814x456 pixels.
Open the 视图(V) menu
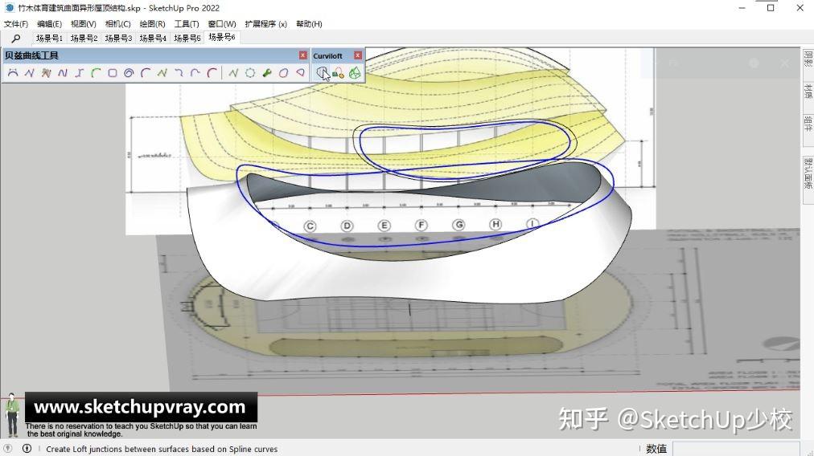click(84, 24)
